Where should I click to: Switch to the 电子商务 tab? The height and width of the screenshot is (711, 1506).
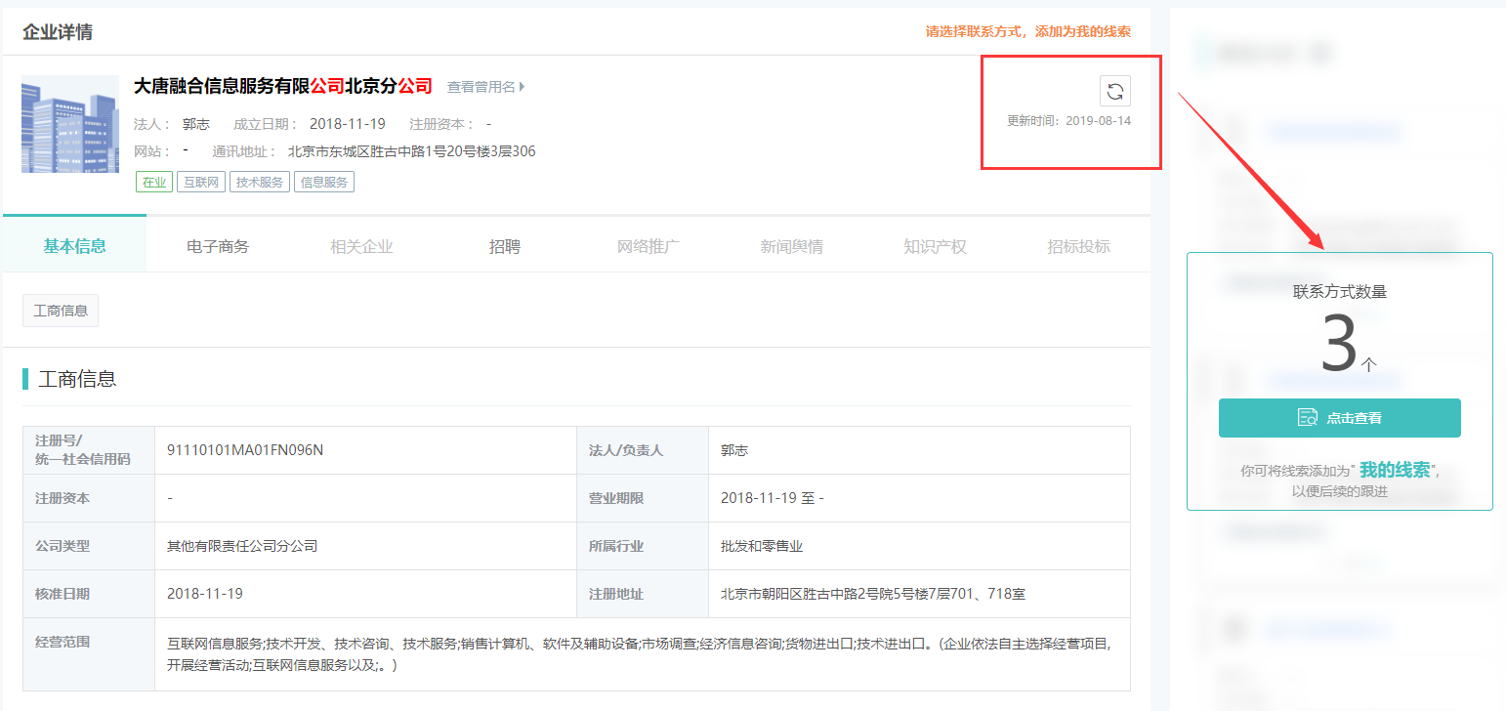(x=218, y=246)
